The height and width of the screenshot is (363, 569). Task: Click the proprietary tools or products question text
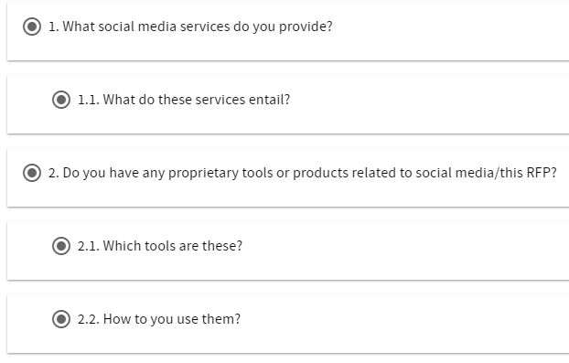(309, 173)
